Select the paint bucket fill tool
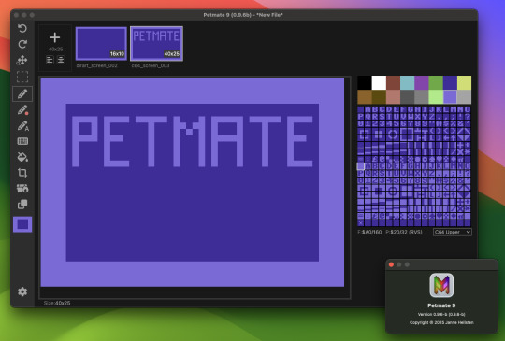The width and height of the screenshot is (505, 341). pos(22,157)
